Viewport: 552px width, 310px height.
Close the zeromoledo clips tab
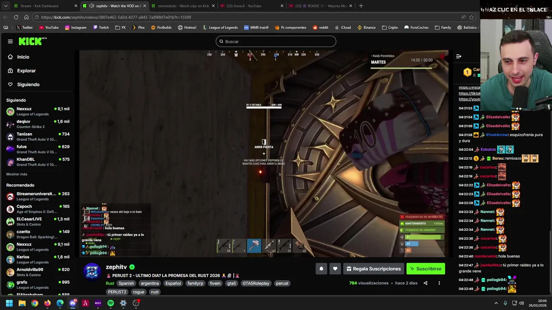[213, 6]
